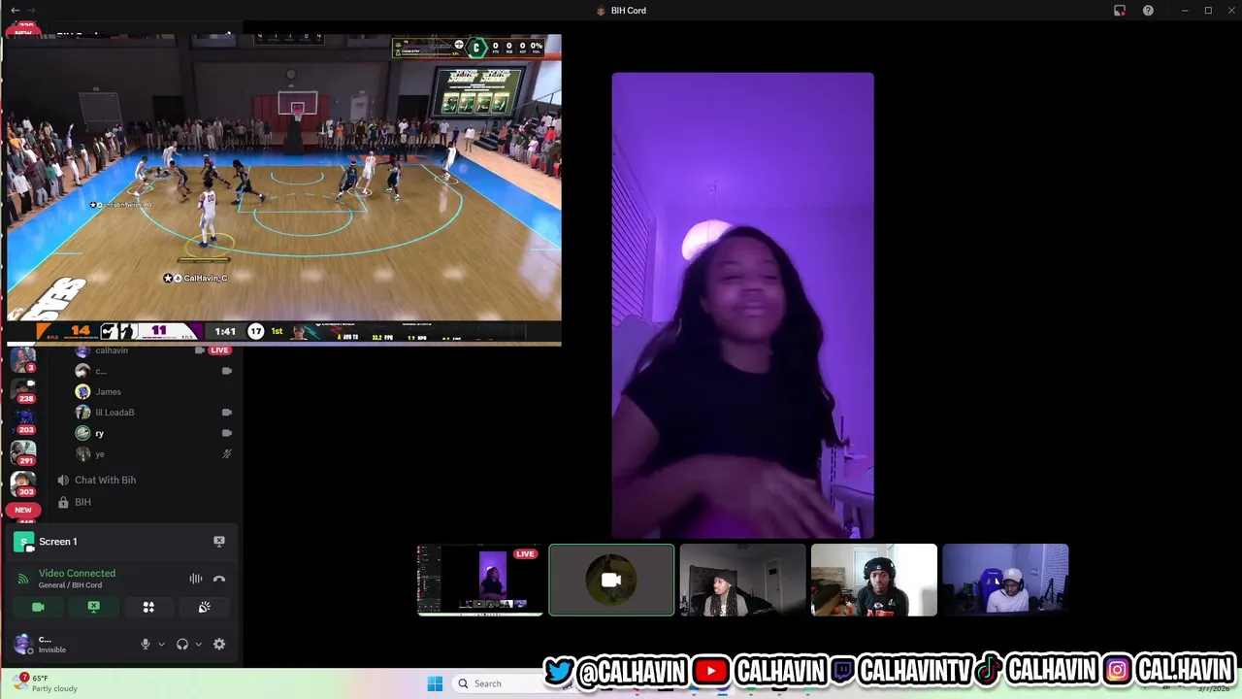Open the Partly cloudy weather widget
Image resolution: width=1242 pixels, height=699 pixels.
tap(47, 683)
